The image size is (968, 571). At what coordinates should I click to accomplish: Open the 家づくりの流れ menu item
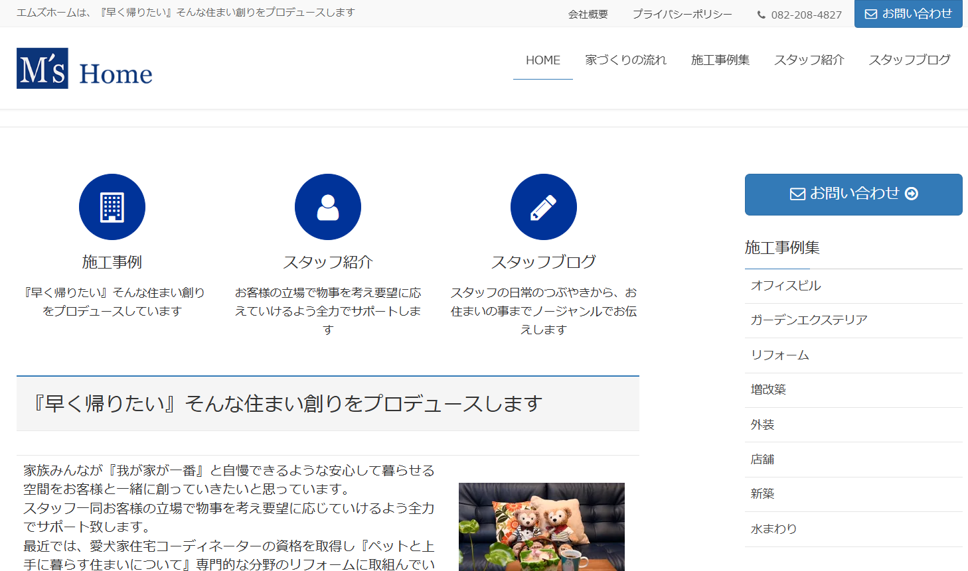626,60
